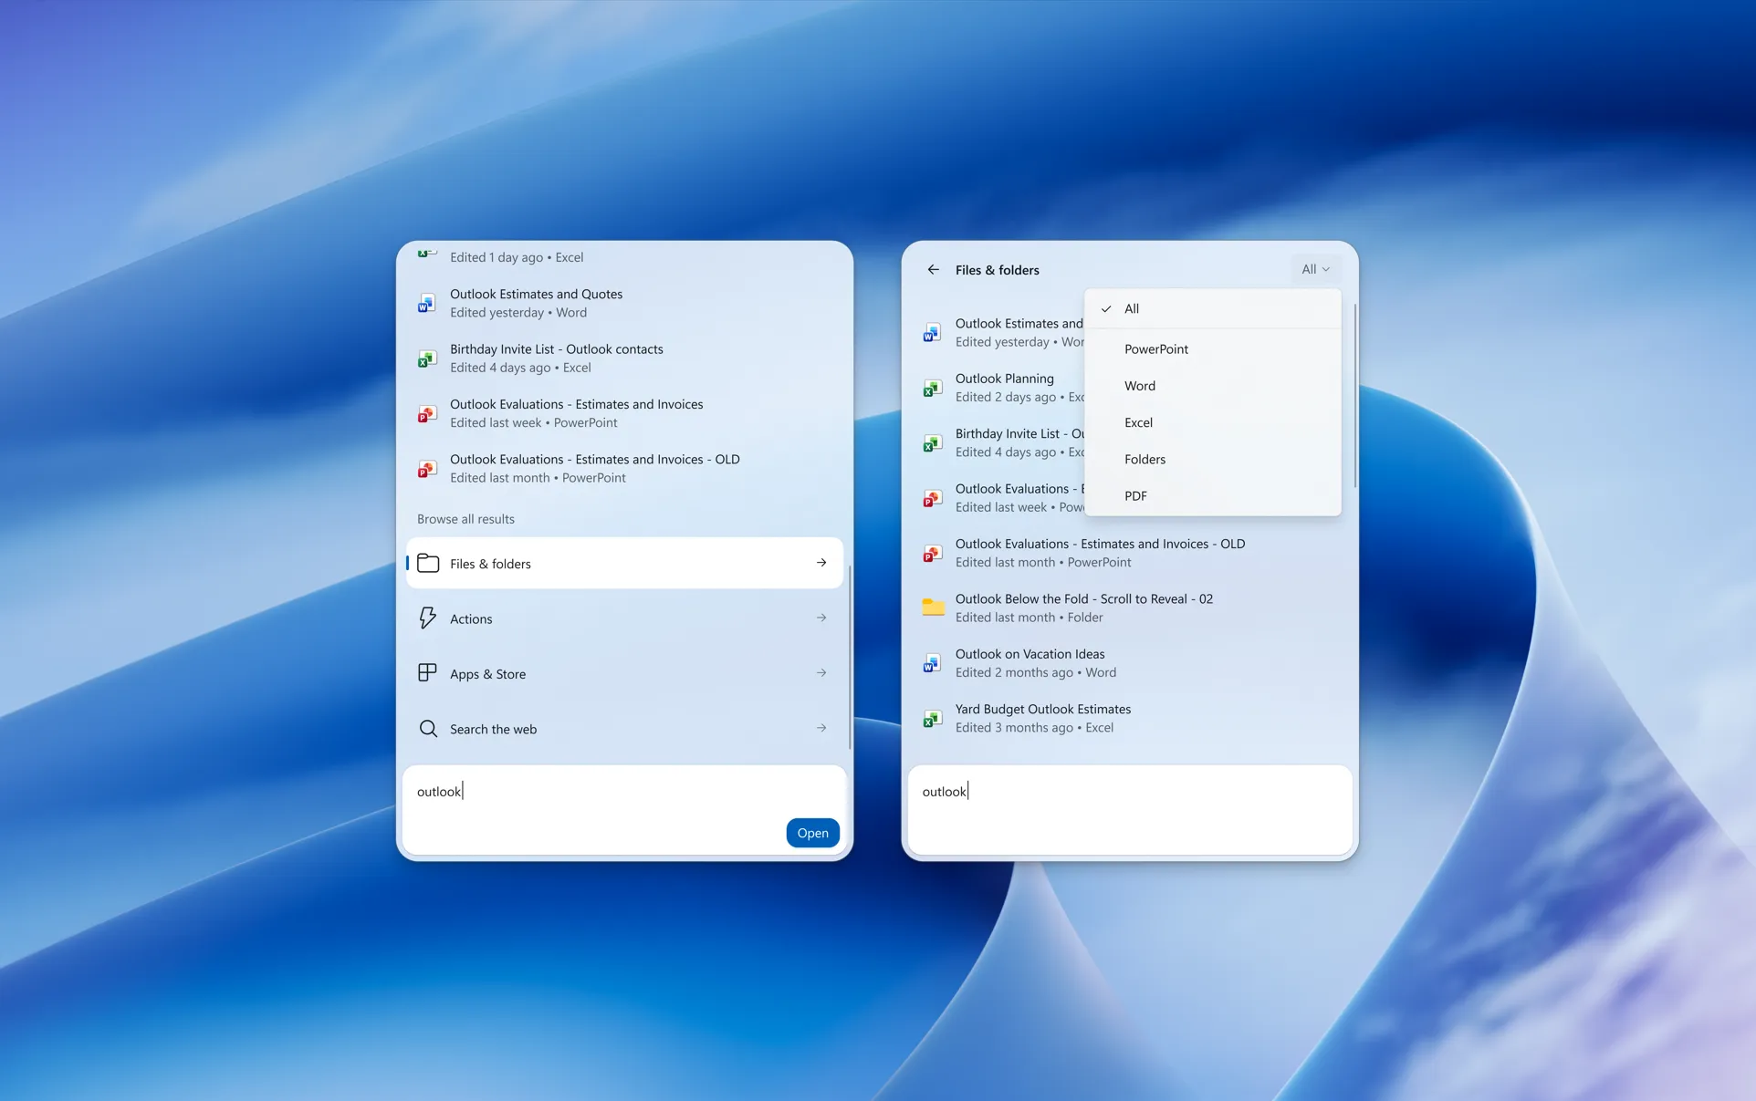
Task: Open Outlook Estimates and Quotes in left panel
Action: 624,304
